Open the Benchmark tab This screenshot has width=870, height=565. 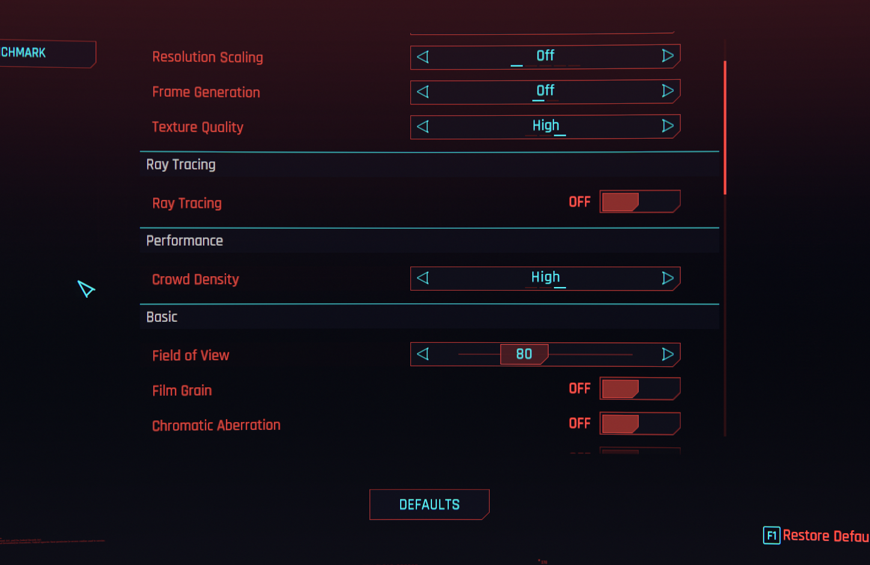click(x=47, y=53)
